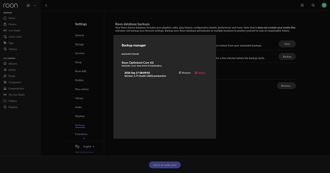Viewport: 330px width, 173px height.
Task: Click the Composers icon in My Library
Action: pyautogui.click(x=5, y=82)
